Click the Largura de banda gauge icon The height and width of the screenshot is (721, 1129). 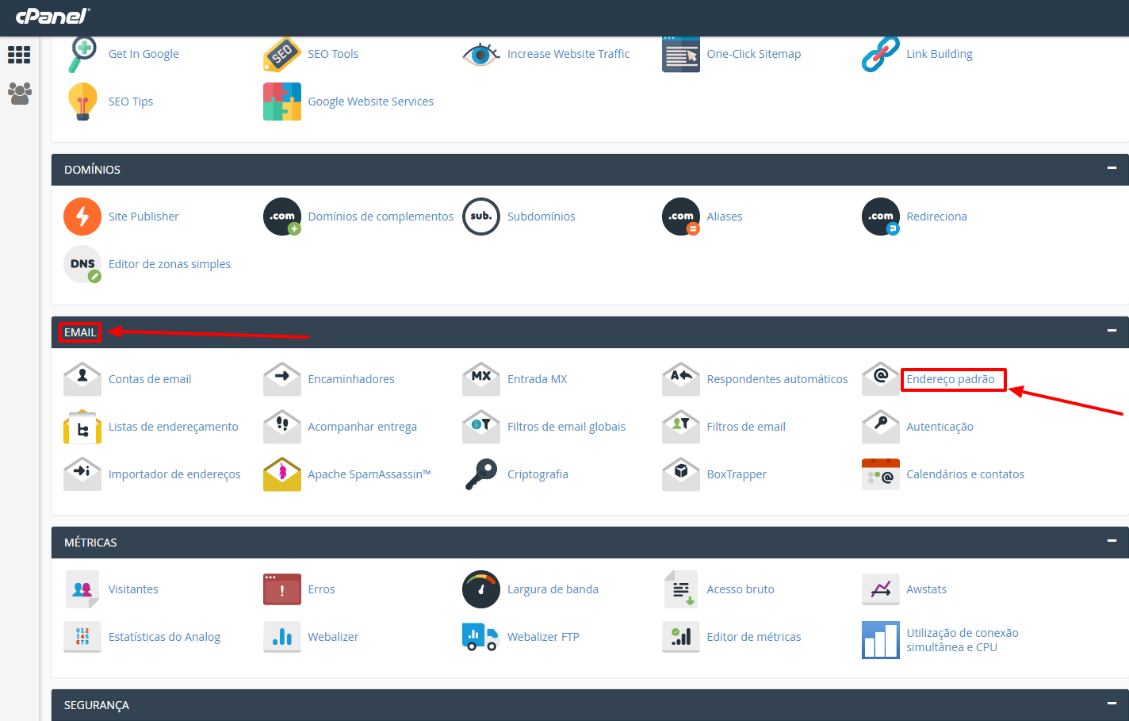pos(481,589)
